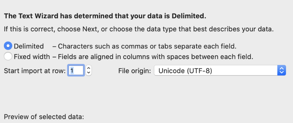Click the aligned in columns description text
Screen dimensions: 293x123
153,57
